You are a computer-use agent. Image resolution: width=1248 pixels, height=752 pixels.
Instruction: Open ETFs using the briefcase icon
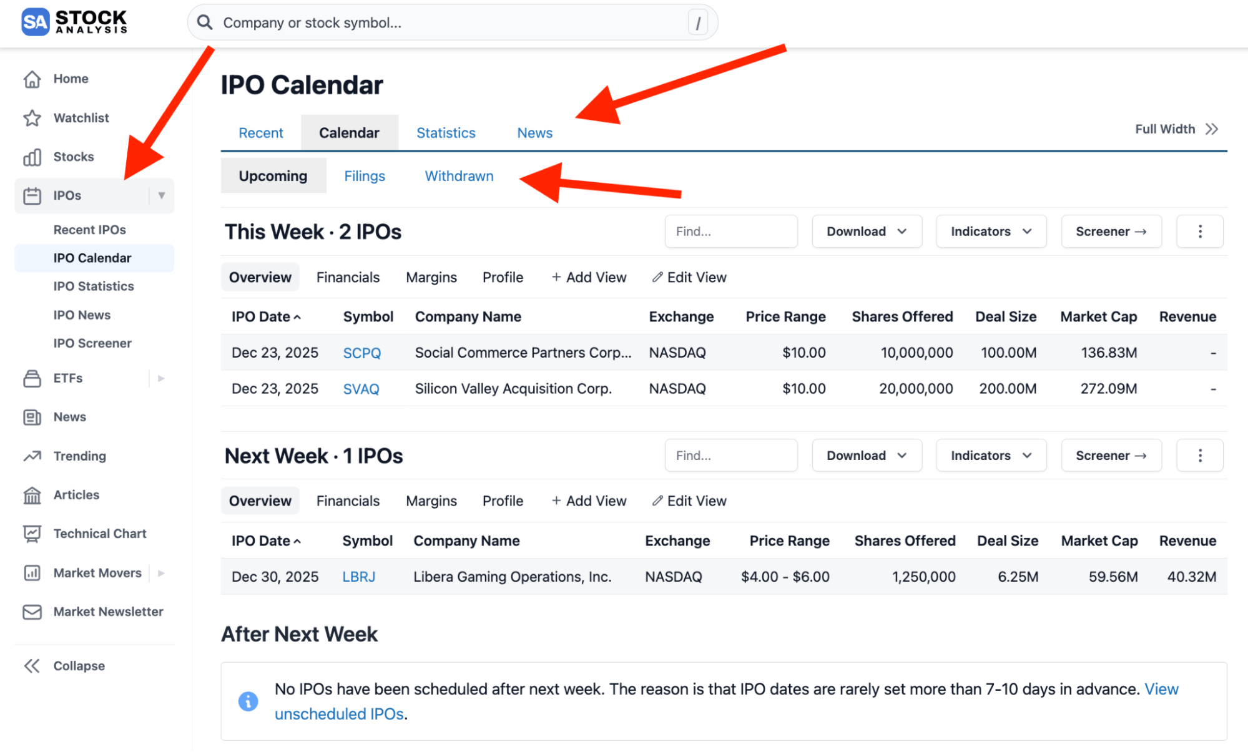(32, 378)
